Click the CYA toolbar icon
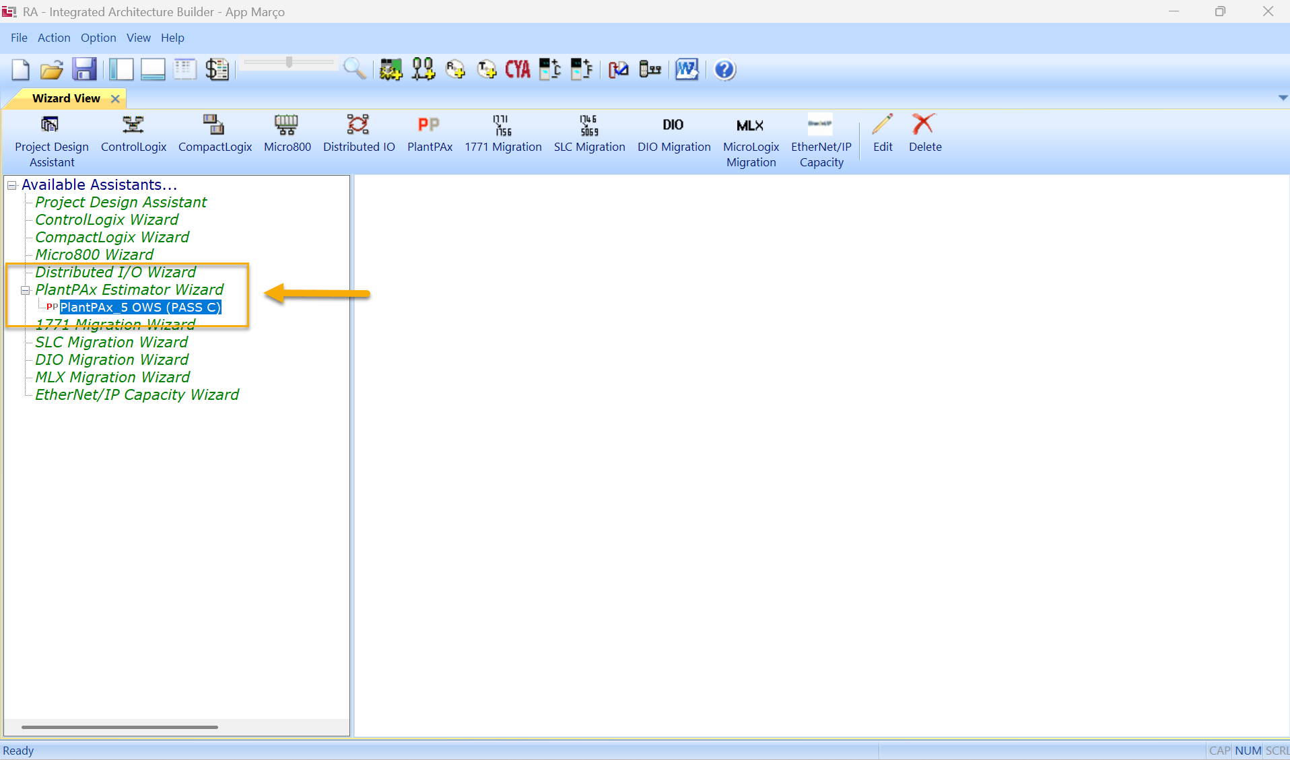The height and width of the screenshot is (760, 1290). coord(518,69)
